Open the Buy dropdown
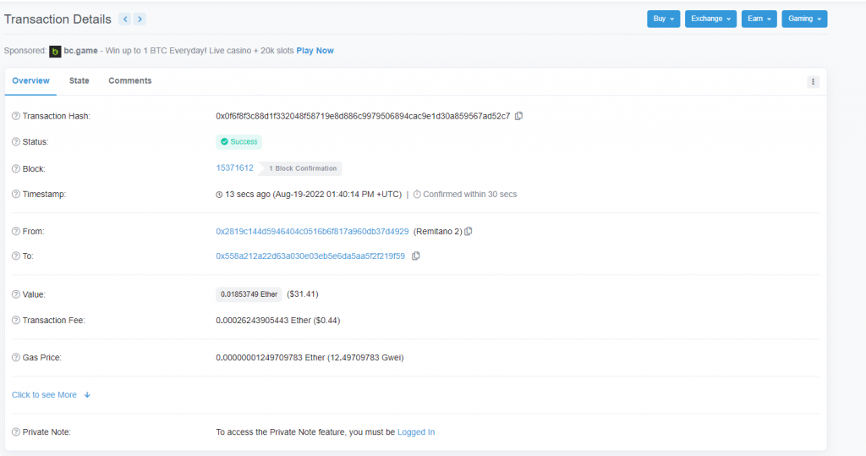This screenshot has width=866, height=456. (x=664, y=19)
